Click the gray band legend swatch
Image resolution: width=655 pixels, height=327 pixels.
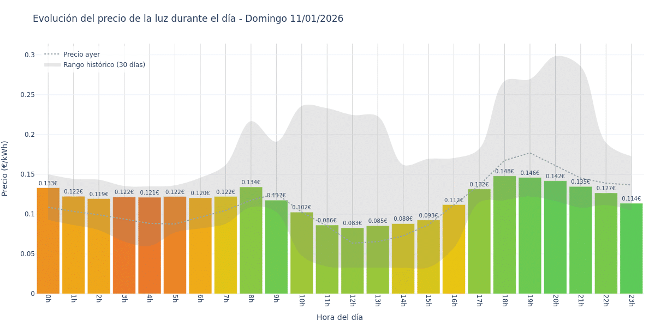click(52, 65)
